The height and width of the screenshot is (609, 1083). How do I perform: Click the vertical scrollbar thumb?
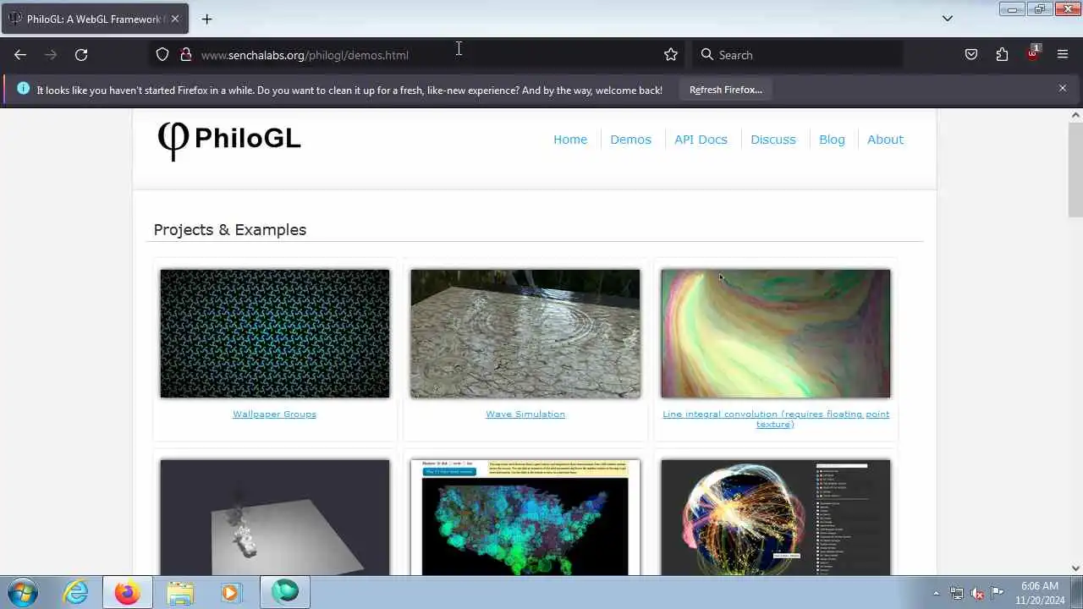[x=1075, y=169]
